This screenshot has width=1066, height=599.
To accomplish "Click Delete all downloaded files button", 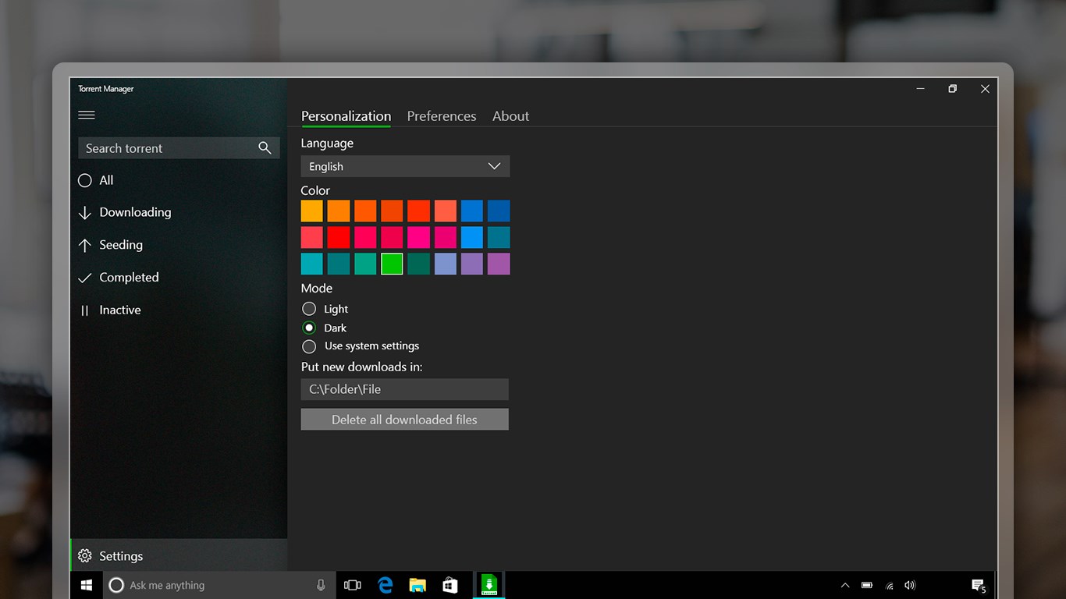I will pyautogui.click(x=404, y=420).
